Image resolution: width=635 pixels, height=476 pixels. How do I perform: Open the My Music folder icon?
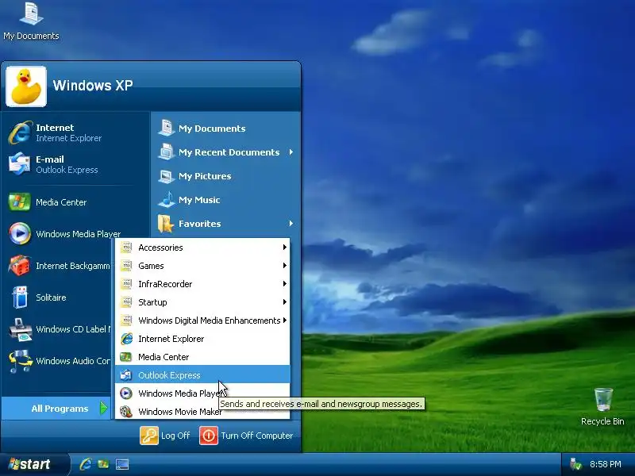(x=166, y=200)
